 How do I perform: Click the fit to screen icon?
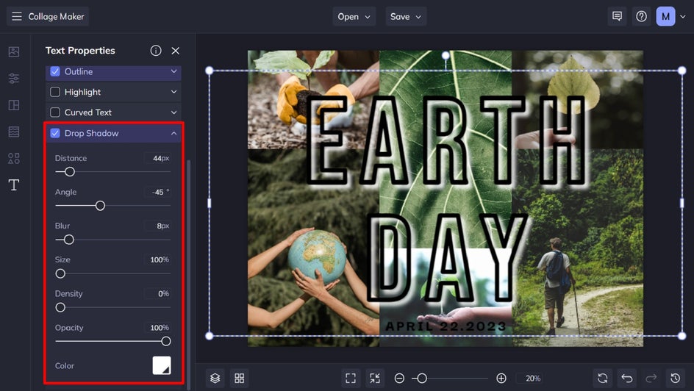pyautogui.click(x=351, y=378)
